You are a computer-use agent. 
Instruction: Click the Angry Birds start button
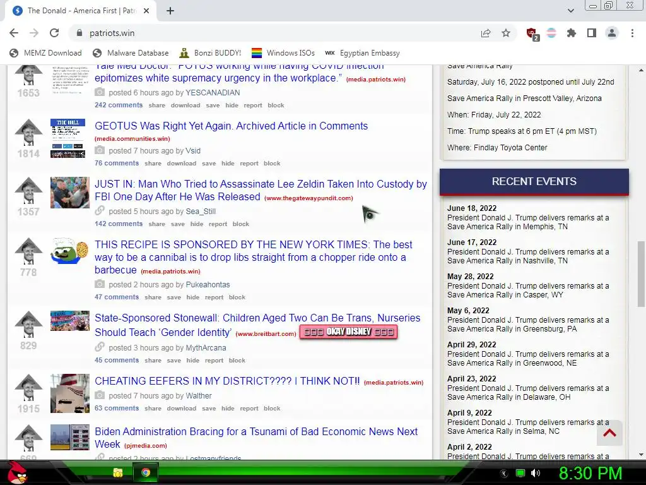point(17,472)
